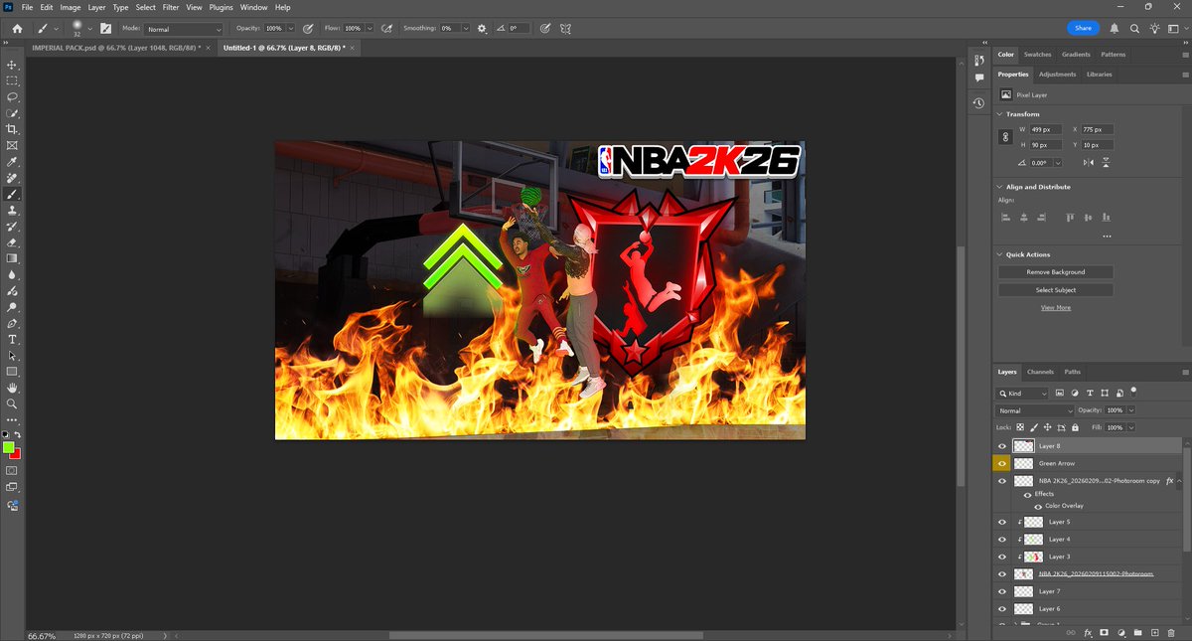The width and height of the screenshot is (1192, 641).
Task: Open the Brush Settings panel icon
Action: pos(106,29)
